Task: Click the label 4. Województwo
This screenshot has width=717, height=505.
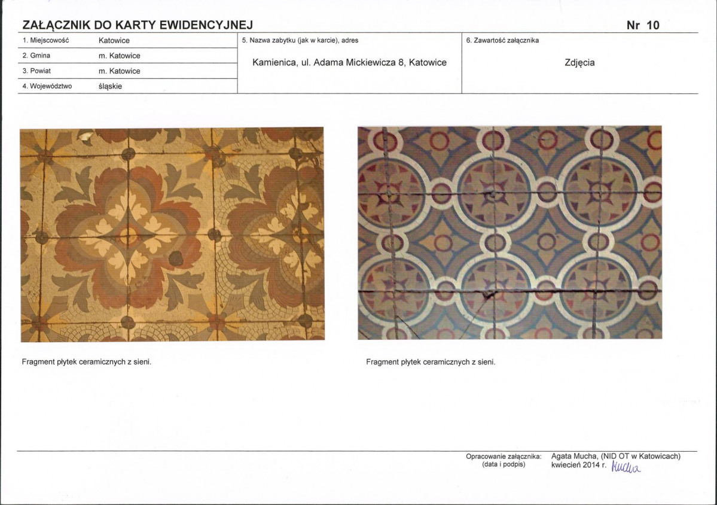Action: pos(47,86)
